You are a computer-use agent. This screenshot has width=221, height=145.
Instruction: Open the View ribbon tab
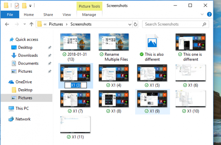(x=67, y=15)
